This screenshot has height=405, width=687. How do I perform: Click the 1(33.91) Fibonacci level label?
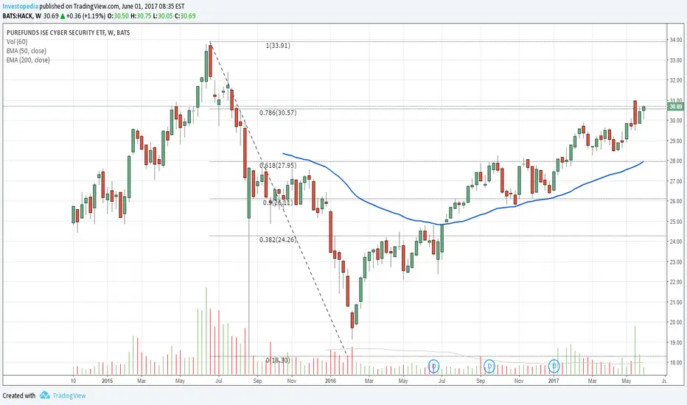point(278,46)
